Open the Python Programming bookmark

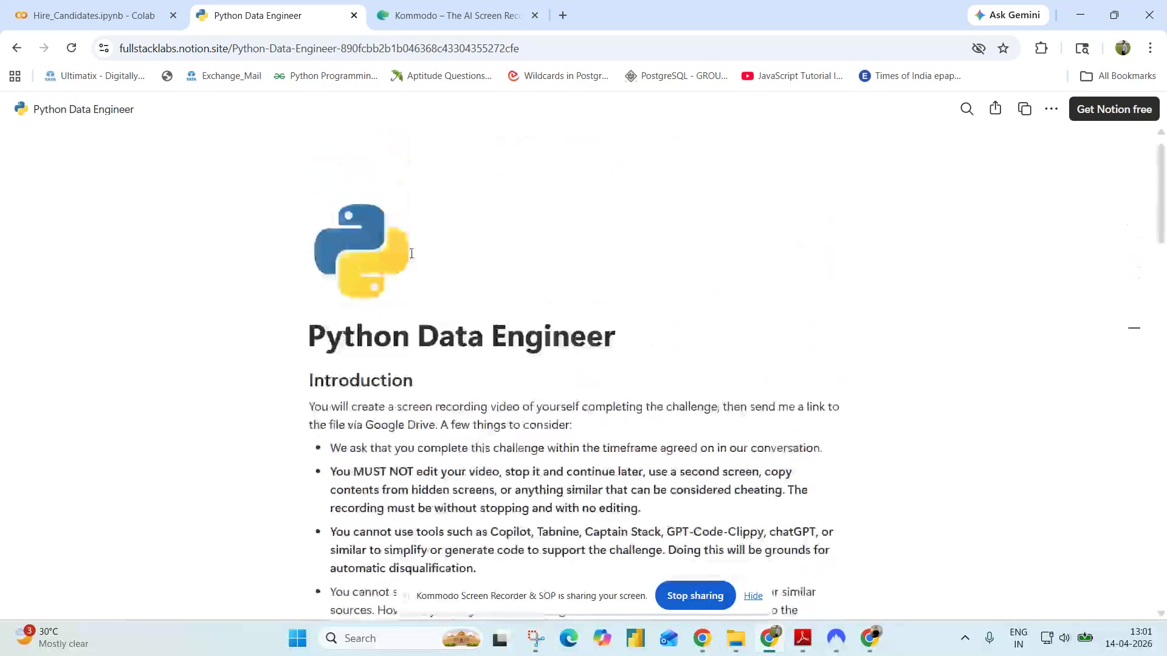[326, 76]
